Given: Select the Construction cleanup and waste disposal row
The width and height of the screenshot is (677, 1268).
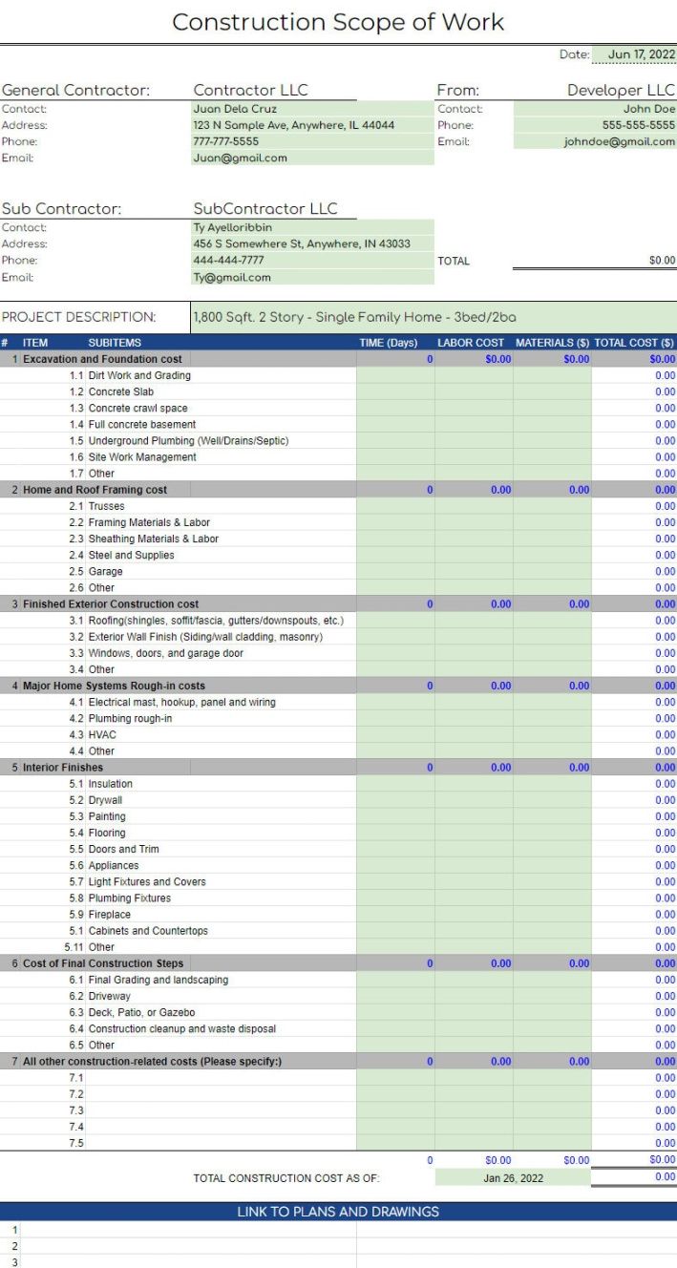Looking at the screenshot, I should 181,1029.
